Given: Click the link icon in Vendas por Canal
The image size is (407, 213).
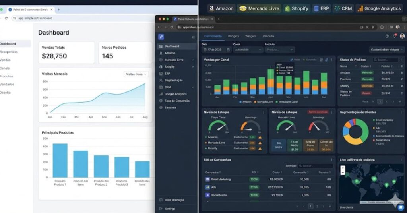Looking at the screenshot, I should pyautogui.click(x=327, y=60).
